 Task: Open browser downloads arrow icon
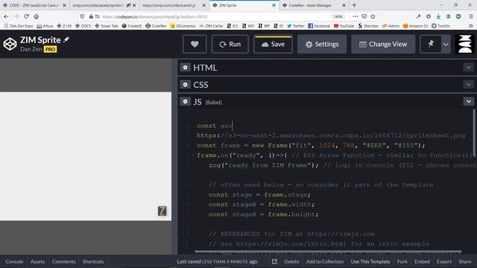click(x=438, y=16)
